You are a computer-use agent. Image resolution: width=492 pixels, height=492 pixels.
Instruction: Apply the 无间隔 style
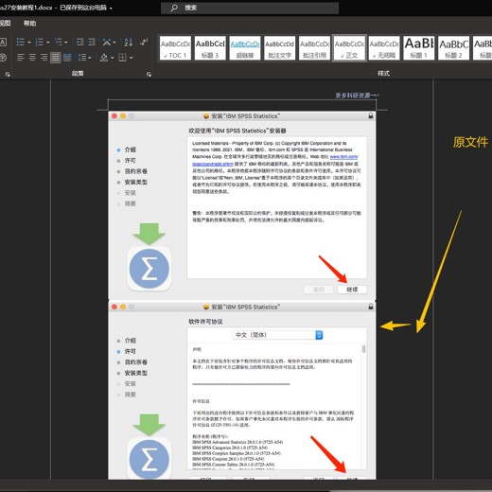click(x=384, y=48)
